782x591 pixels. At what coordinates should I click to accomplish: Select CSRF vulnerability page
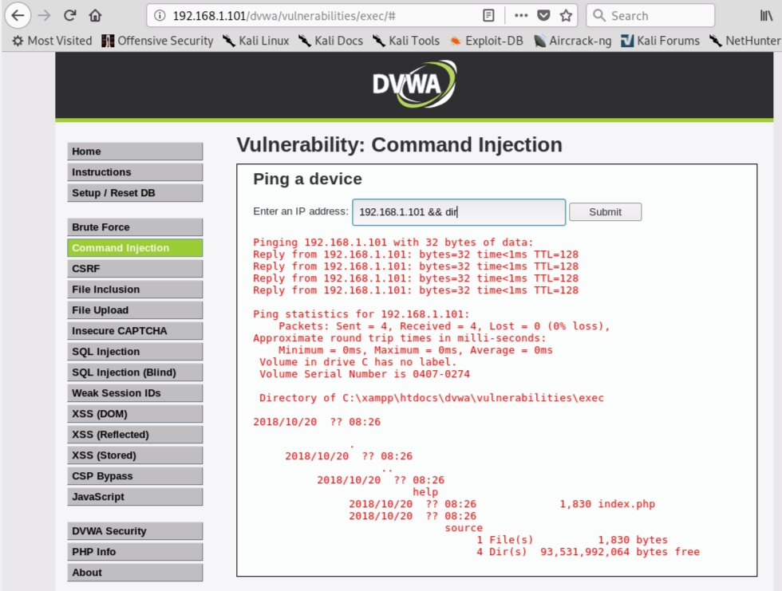tap(135, 269)
